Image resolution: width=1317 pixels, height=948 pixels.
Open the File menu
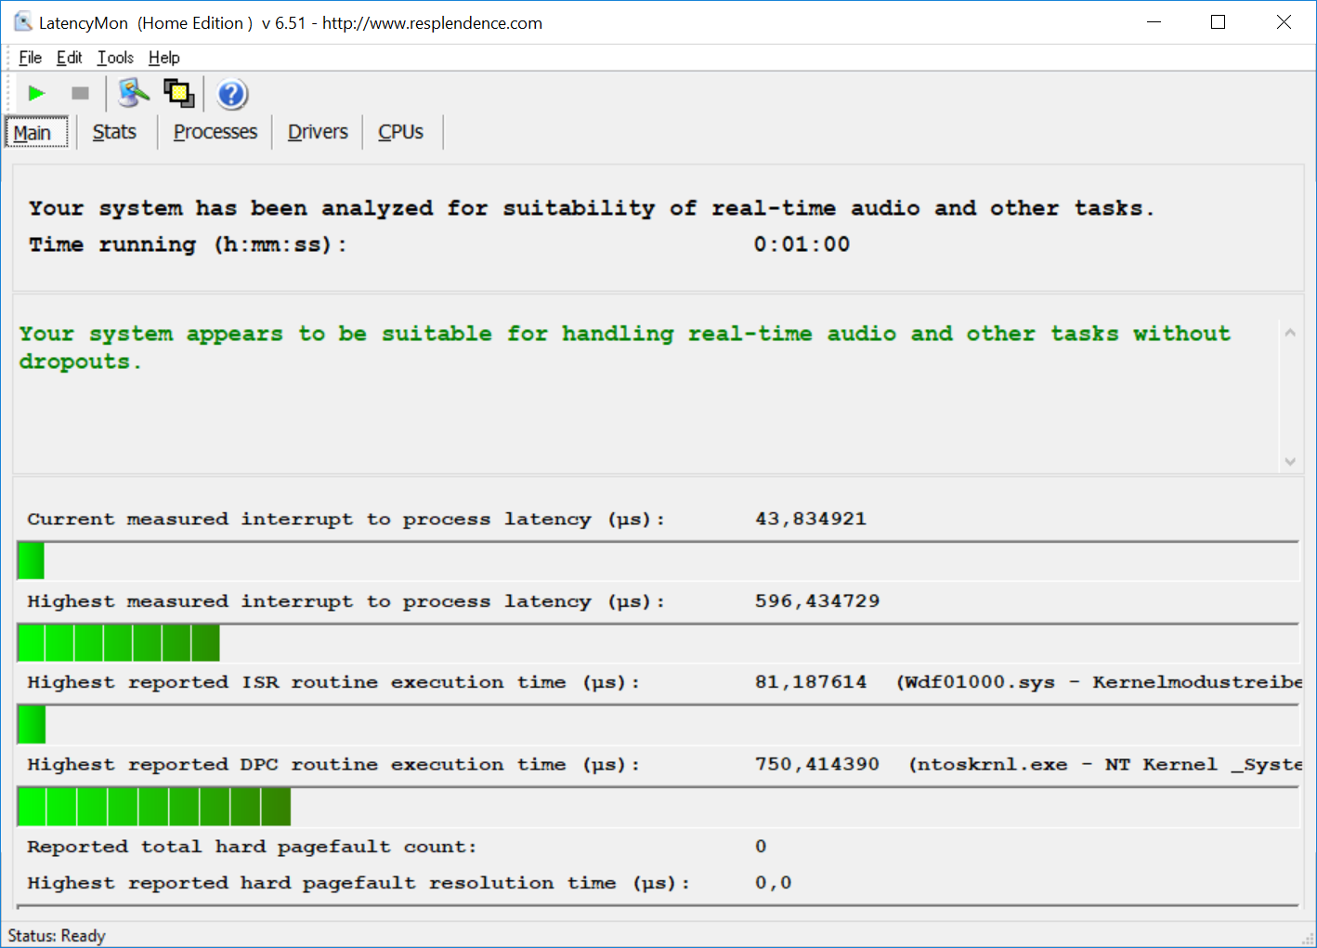pos(30,58)
